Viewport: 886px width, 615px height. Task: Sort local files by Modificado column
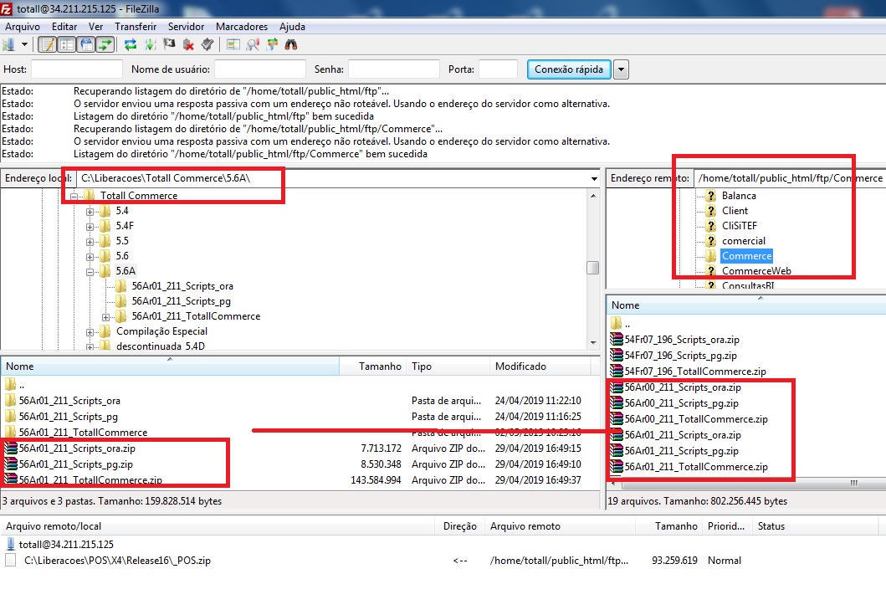540,366
